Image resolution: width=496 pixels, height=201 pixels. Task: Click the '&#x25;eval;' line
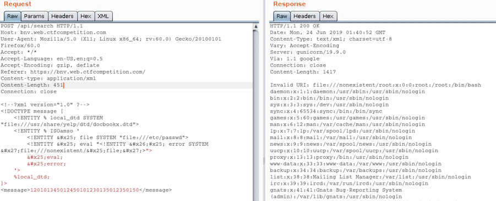click(x=45, y=157)
